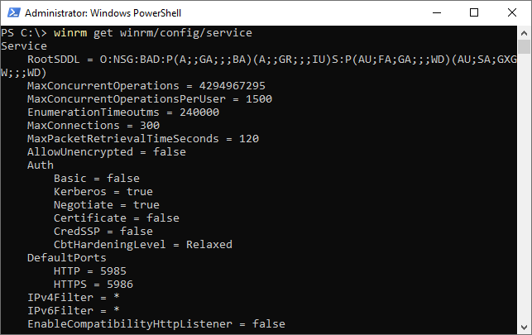The width and height of the screenshot is (532, 335).
Task: Minimize the PowerShell window
Action: pyautogui.click(x=437, y=13)
